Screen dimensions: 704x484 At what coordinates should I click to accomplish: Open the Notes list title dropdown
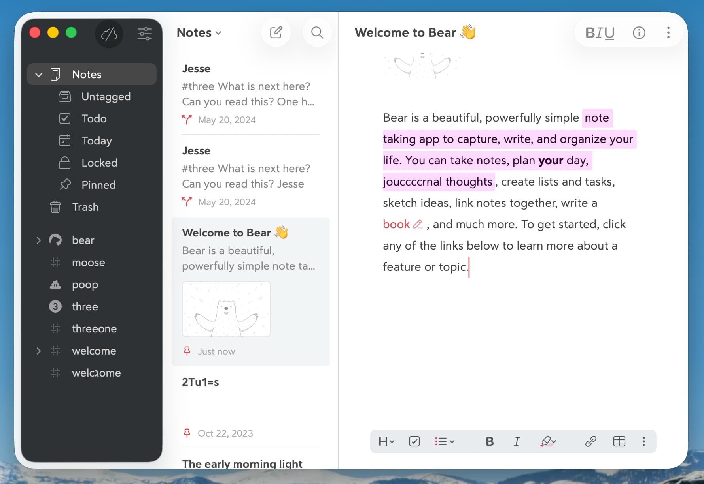(x=199, y=32)
